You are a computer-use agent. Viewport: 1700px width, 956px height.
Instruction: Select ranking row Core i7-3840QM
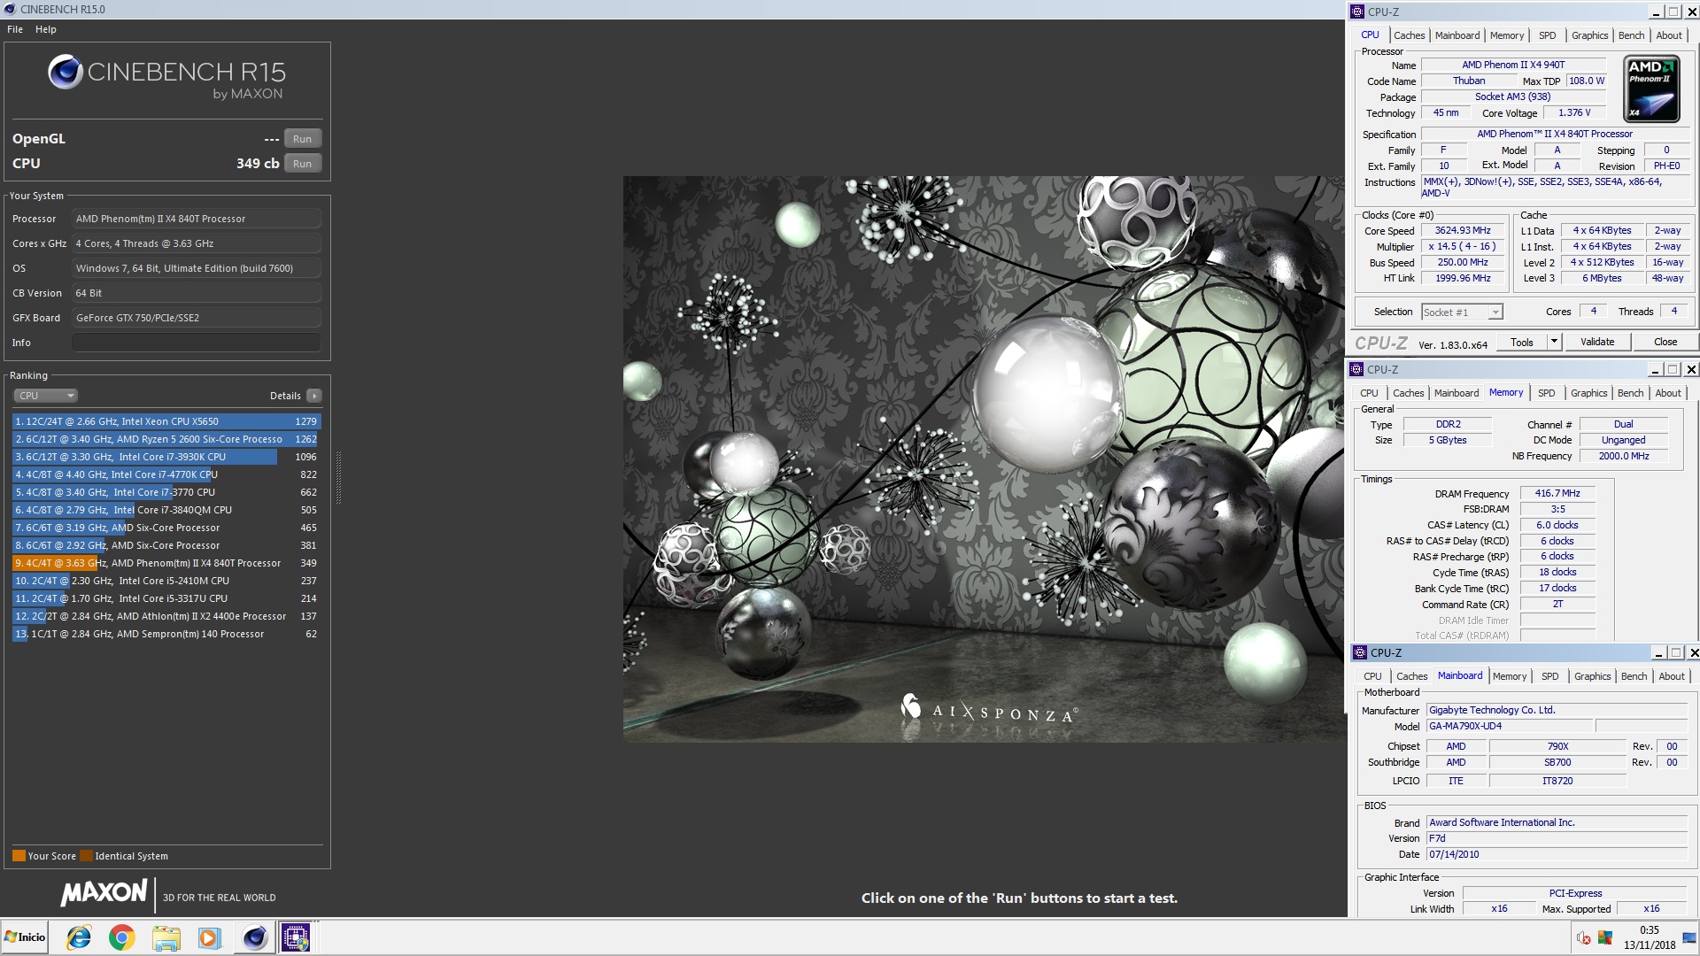click(166, 510)
